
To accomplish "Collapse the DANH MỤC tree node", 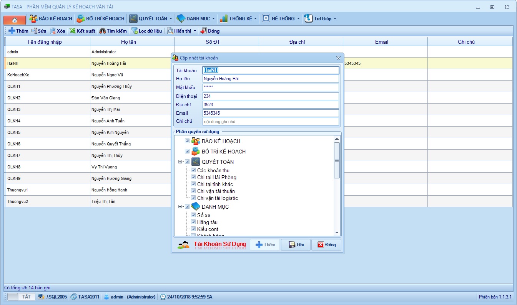I will click(180, 207).
